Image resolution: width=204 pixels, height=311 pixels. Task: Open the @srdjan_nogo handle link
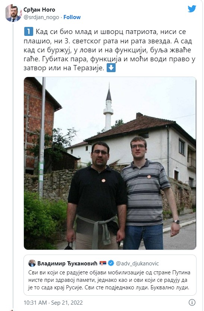coord(41,17)
